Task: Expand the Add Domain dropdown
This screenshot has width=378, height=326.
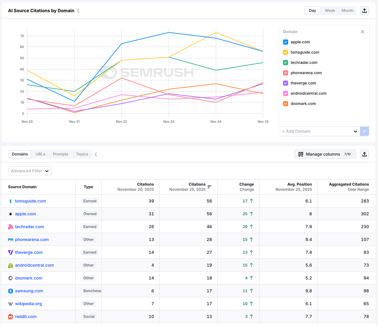Action: 355,131
